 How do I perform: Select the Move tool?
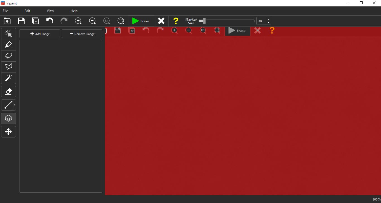tap(8, 132)
